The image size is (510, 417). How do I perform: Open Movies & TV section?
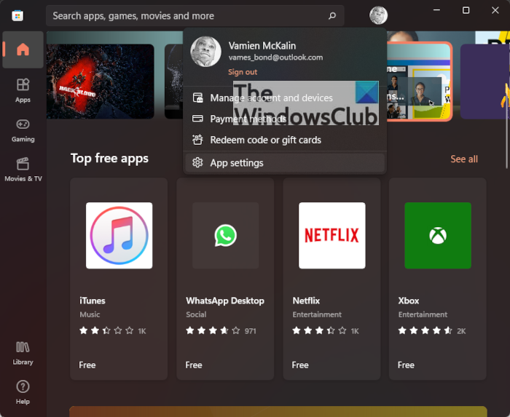(23, 170)
